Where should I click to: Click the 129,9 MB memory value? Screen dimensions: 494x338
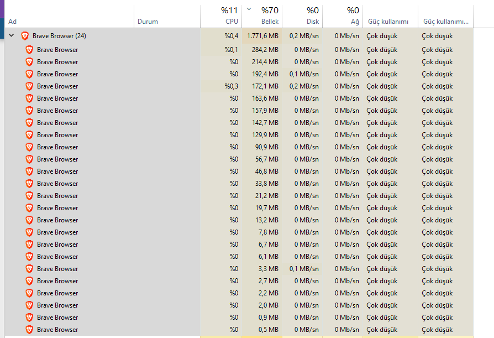(265, 135)
